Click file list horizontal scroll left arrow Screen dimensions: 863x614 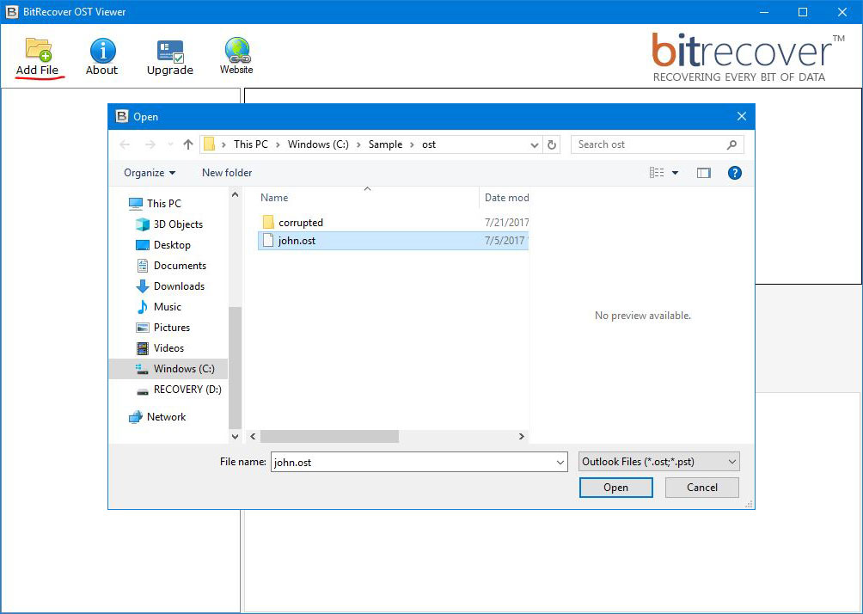tap(254, 436)
